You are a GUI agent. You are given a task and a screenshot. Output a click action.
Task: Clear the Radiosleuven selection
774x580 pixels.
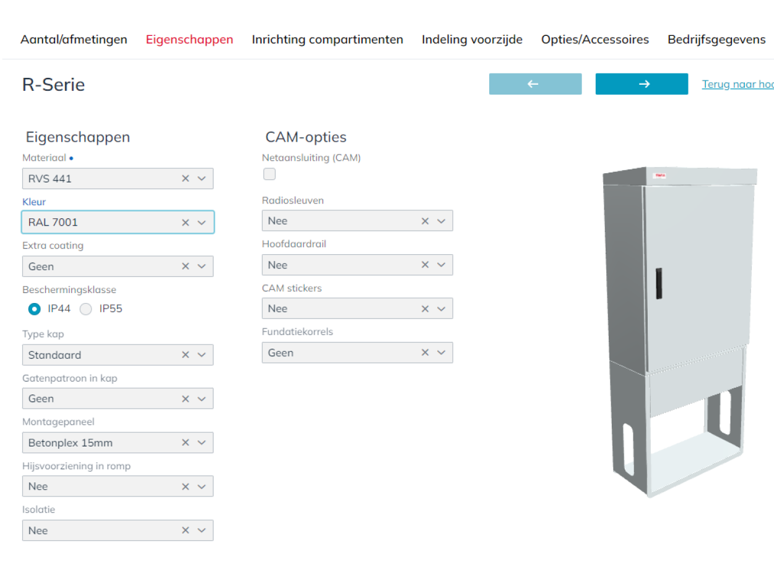point(425,220)
